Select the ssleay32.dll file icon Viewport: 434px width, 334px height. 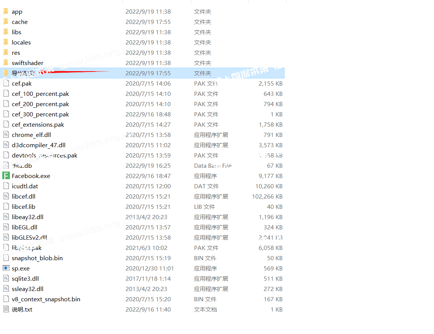(6, 289)
